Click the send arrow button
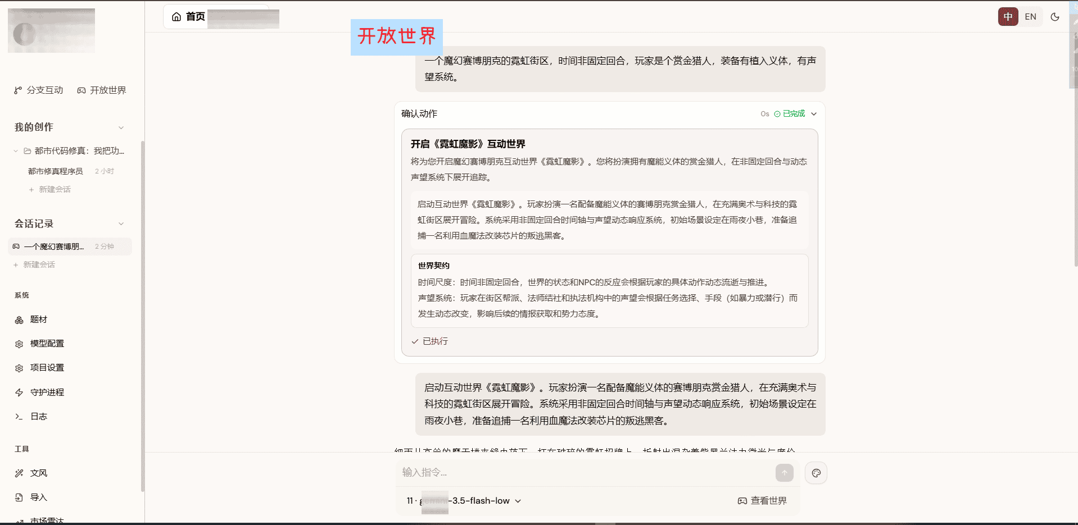 [785, 473]
